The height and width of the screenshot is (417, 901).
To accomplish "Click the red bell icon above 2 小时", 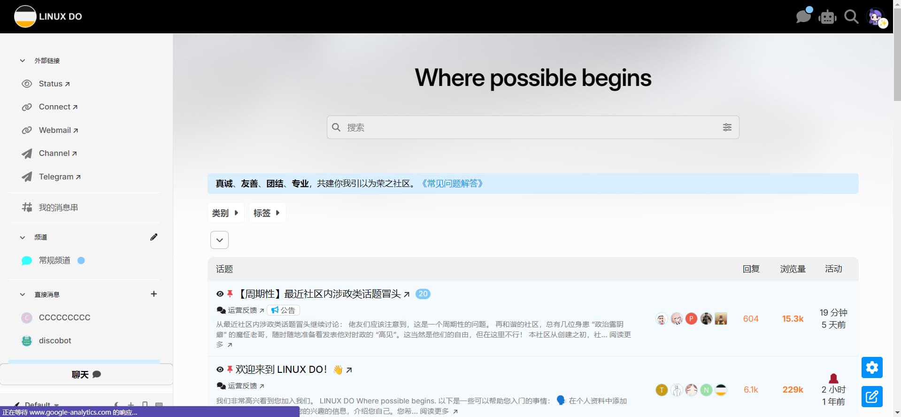I will click(x=833, y=378).
